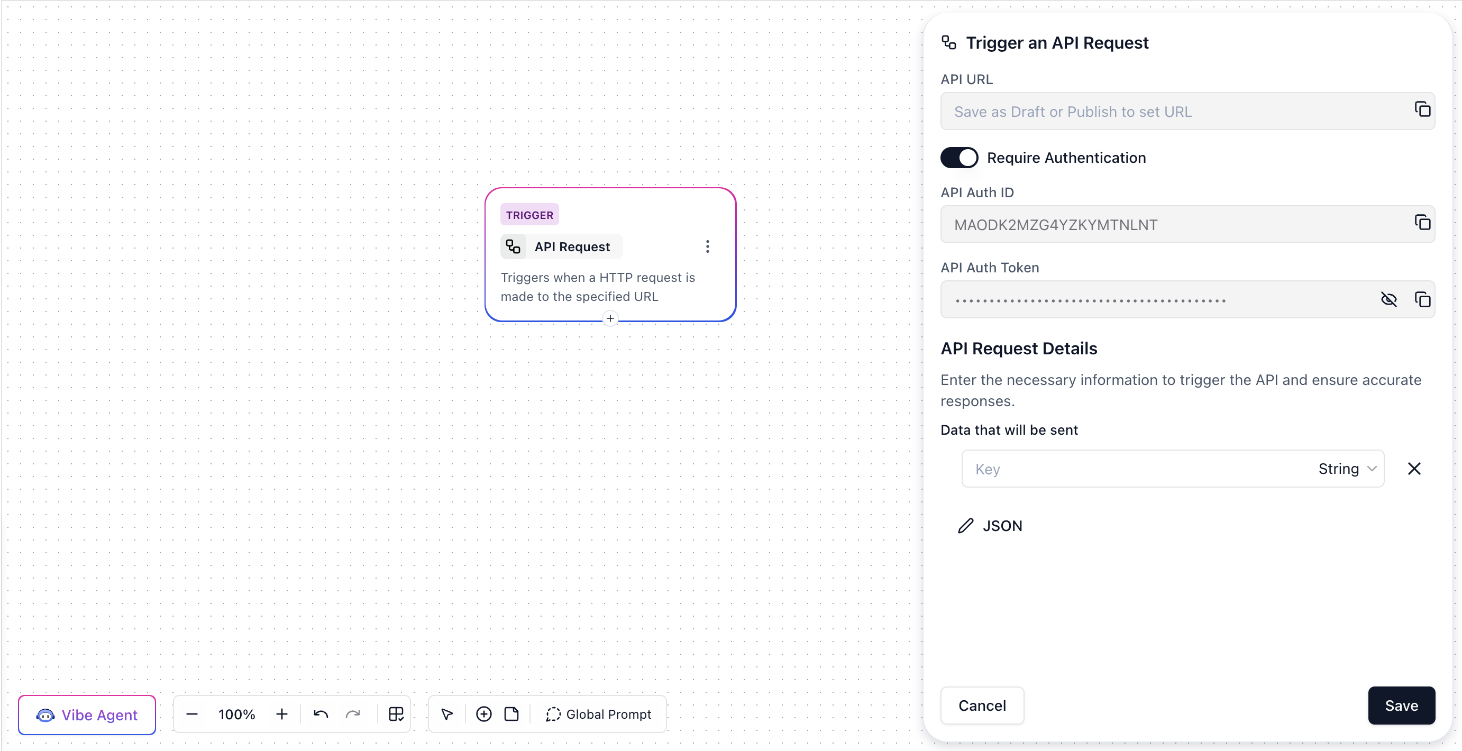This screenshot has height=751, width=1462.
Task: Copy the API URL to clipboard
Action: pos(1422,109)
